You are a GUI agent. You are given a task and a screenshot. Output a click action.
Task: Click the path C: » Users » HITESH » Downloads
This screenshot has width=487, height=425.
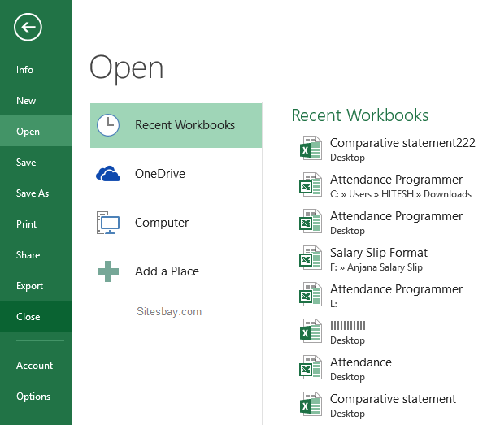pyautogui.click(x=401, y=194)
